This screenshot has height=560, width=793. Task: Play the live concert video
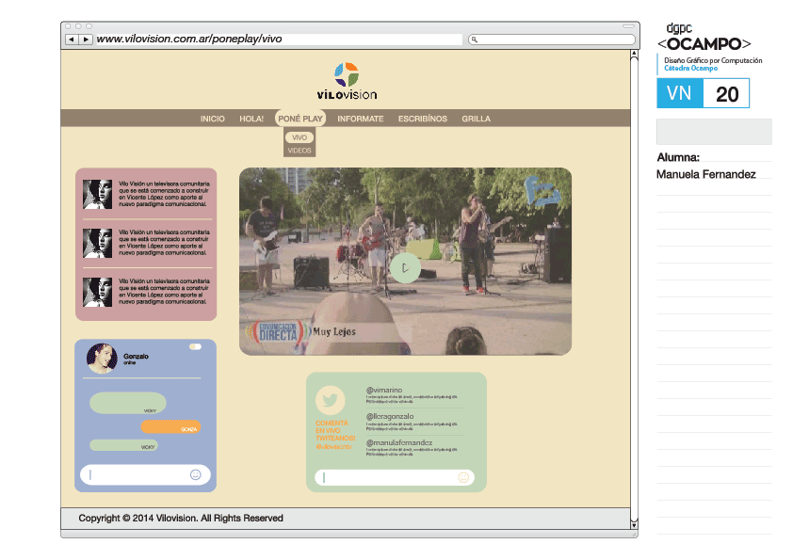pos(405,268)
